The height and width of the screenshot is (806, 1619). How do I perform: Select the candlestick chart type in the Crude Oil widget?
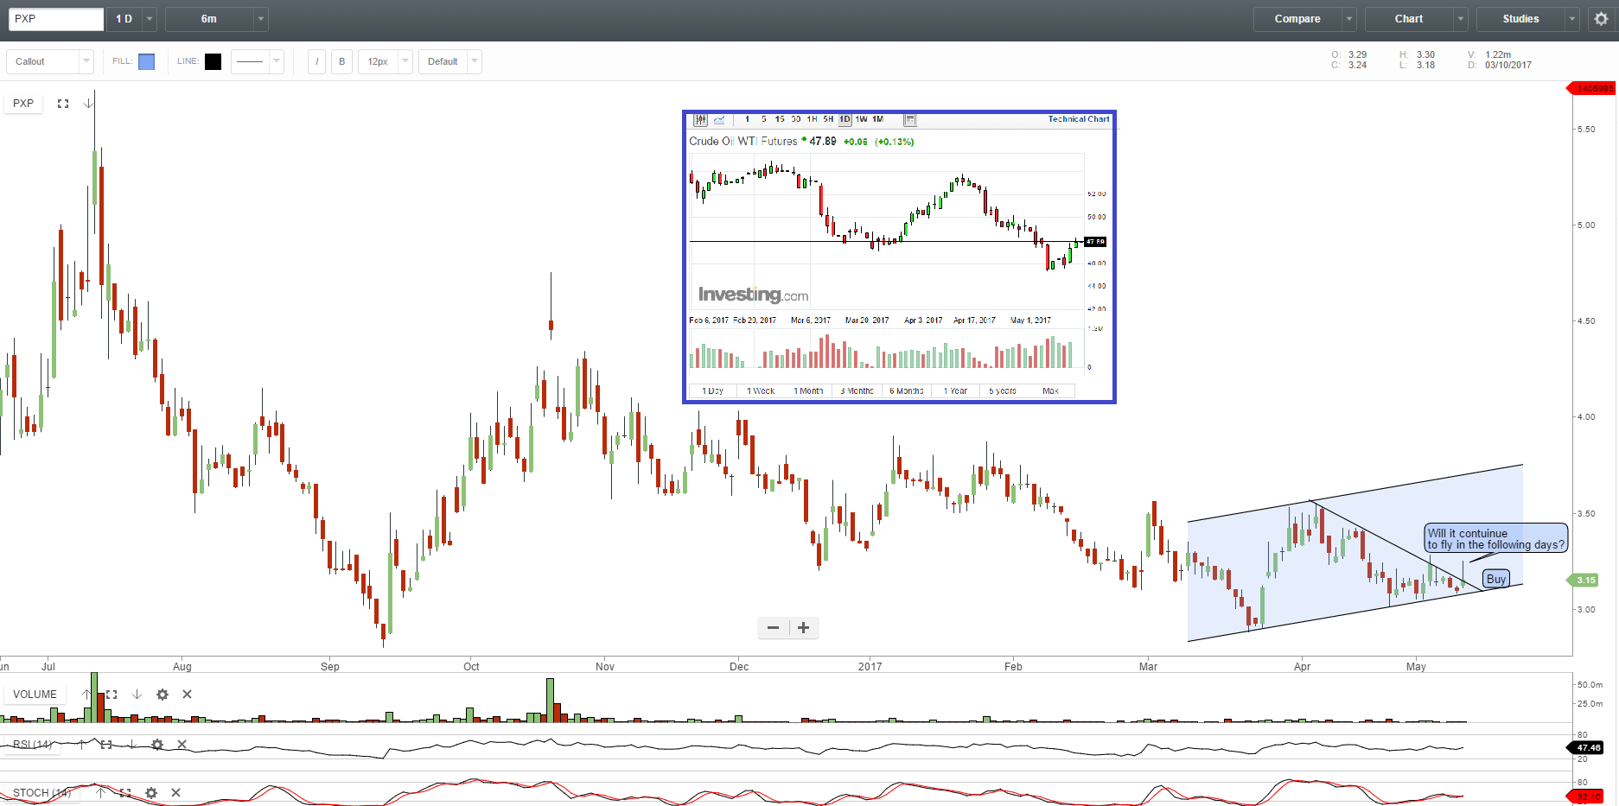click(702, 120)
